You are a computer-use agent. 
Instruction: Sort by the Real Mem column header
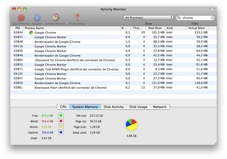(x=155, y=28)
